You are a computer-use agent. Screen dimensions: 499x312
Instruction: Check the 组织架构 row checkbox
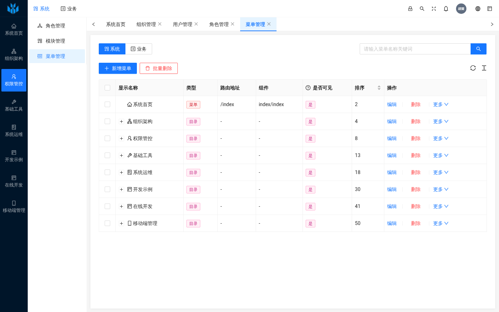(107, 121)
